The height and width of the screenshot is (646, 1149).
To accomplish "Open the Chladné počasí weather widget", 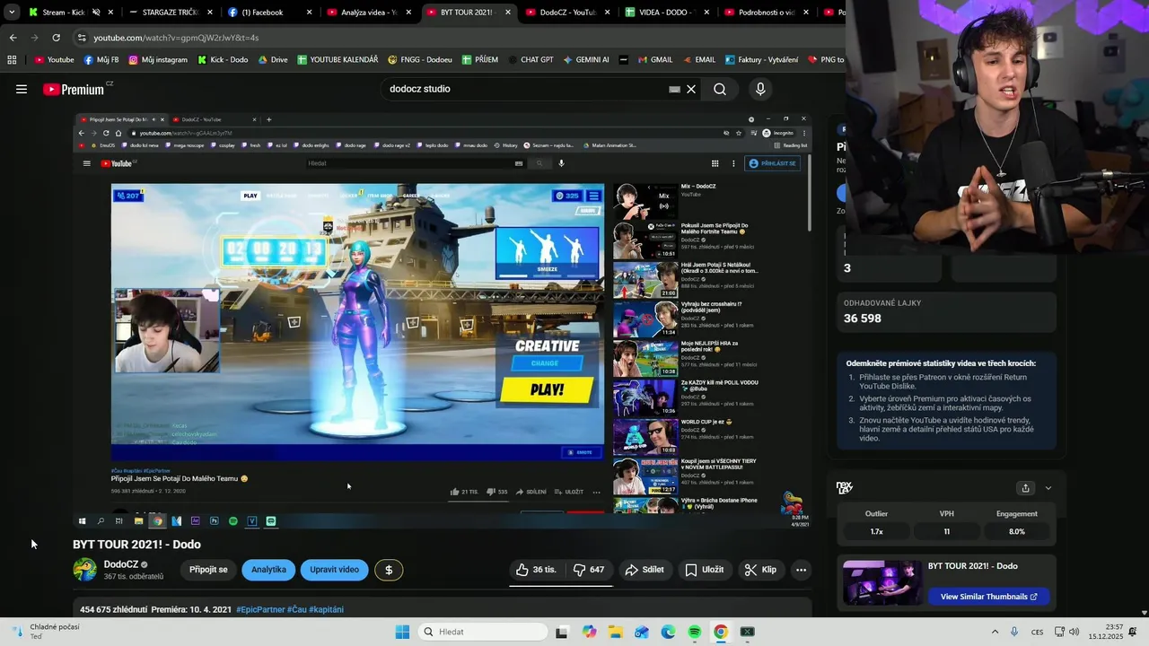I will pyautogui.click(x=47, y=632).
